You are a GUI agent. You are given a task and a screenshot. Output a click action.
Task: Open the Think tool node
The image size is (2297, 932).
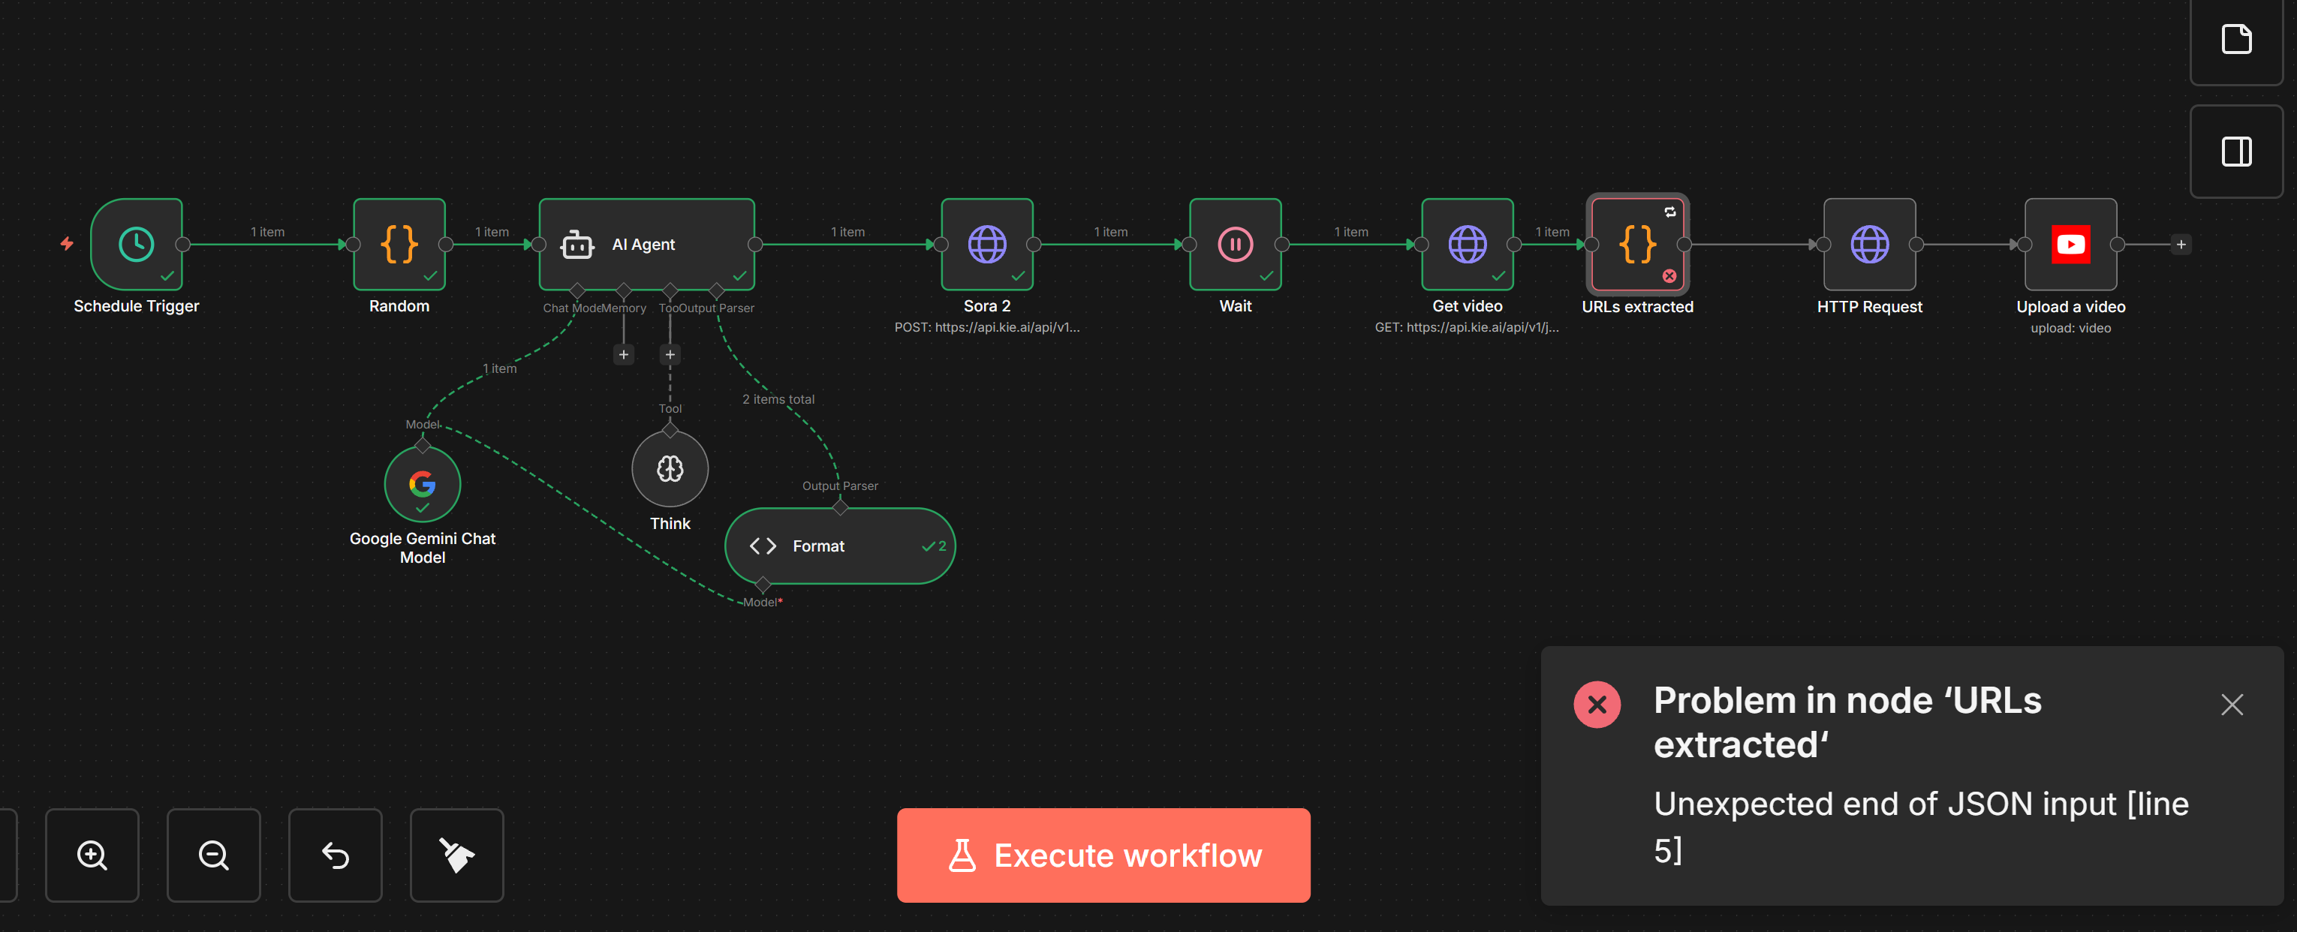670,469
